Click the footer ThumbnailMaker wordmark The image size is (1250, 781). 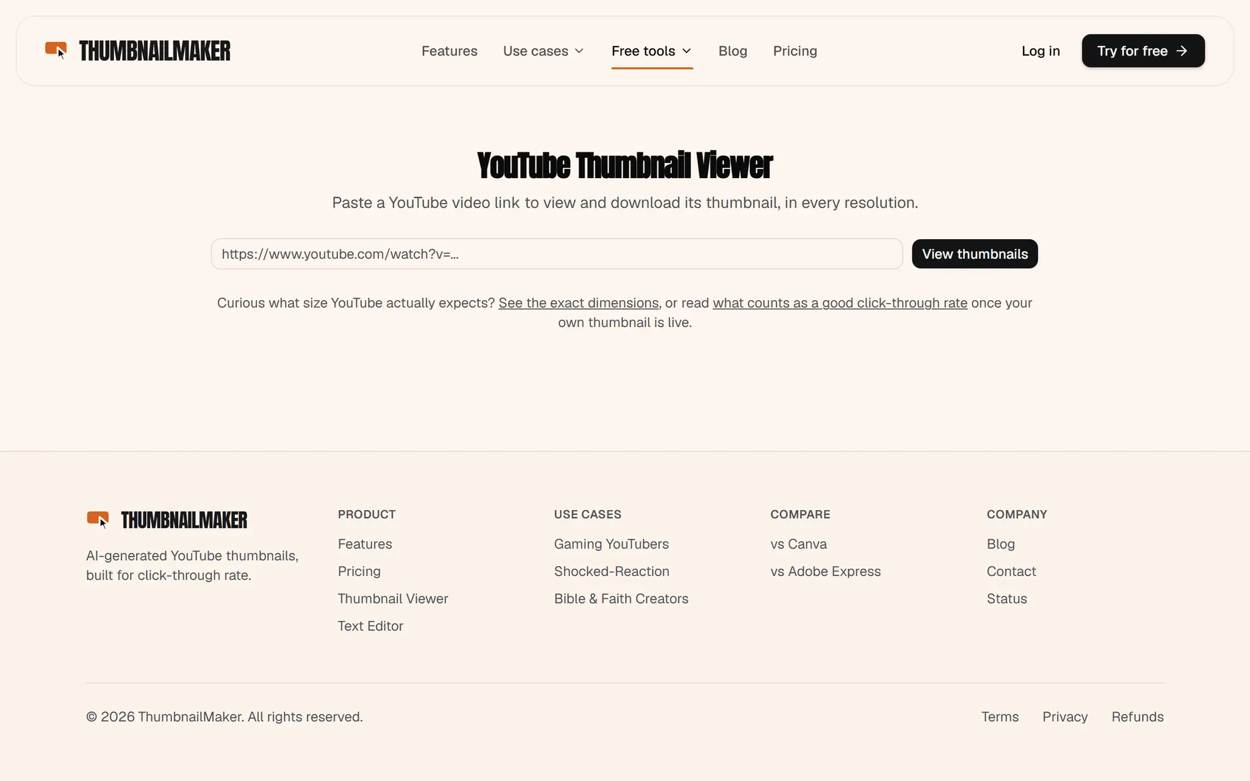184,520
